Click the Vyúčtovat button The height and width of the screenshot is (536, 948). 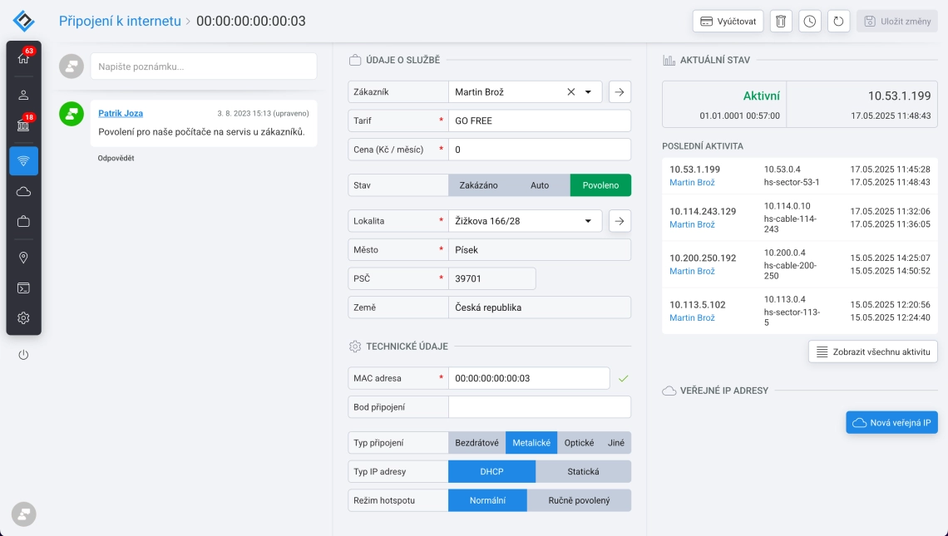tap(728, 22)
